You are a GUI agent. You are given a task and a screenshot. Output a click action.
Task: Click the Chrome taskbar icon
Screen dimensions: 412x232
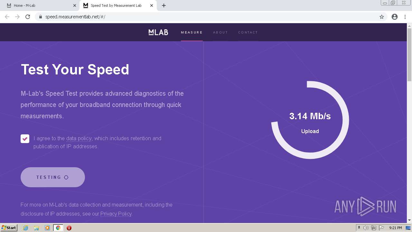pos(58,228)
